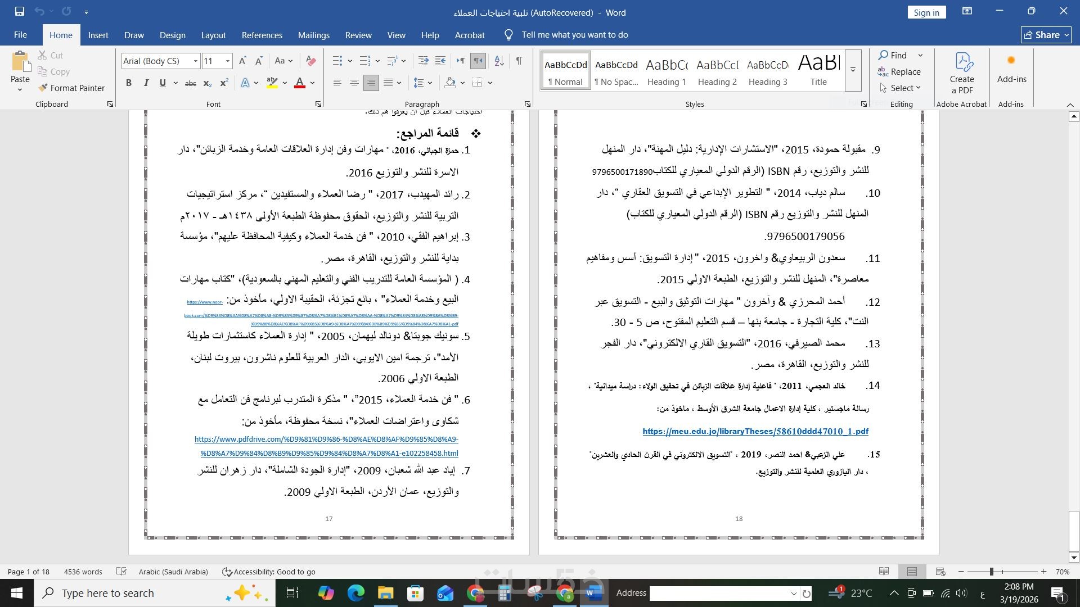Expand the Styles gallery more arrow
The width and height of the screenshot is (1080, 607).
(853, 70)
